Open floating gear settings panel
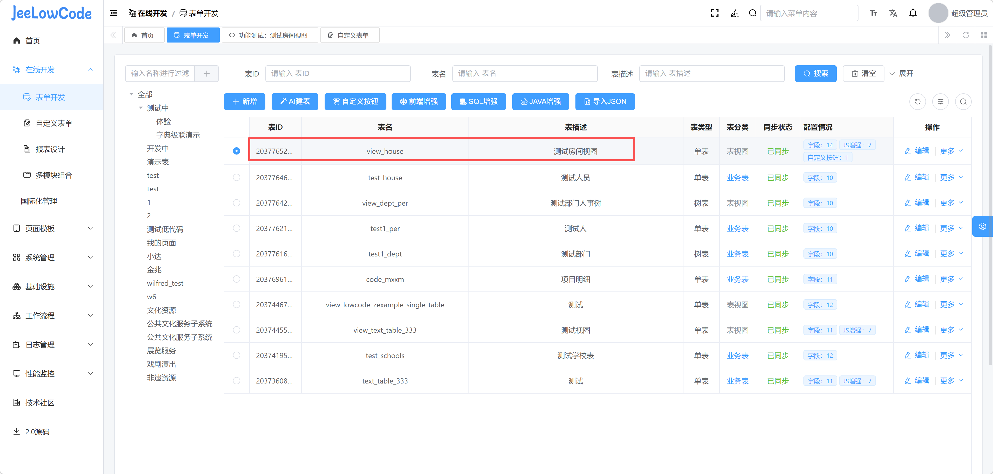 (982, 226)
